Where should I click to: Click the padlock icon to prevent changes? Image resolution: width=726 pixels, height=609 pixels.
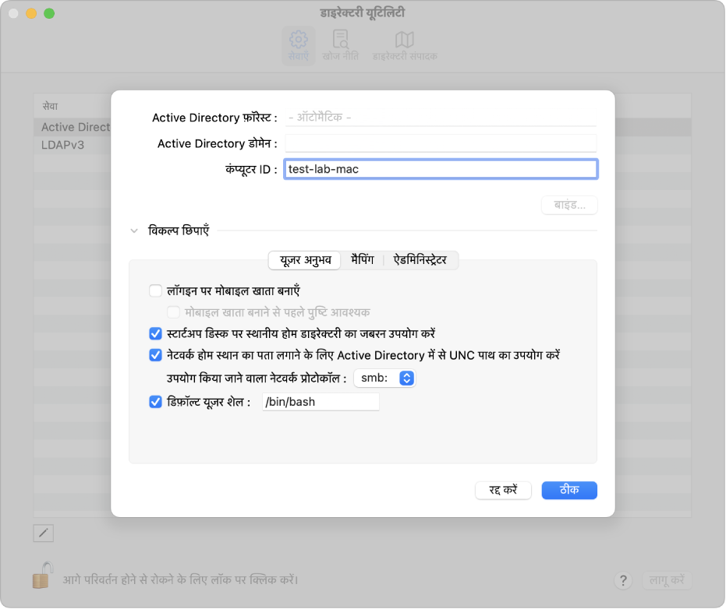43,575
